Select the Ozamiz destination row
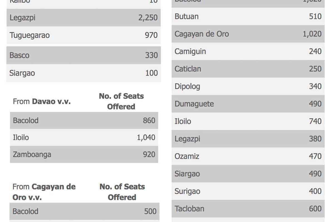Viewport: 334px width, 222px height. 248,156
